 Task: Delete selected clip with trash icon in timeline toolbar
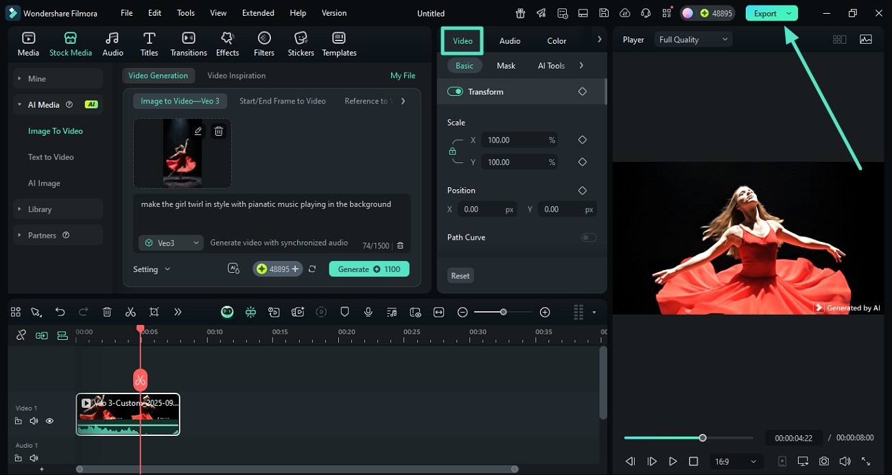click(107, 312)
